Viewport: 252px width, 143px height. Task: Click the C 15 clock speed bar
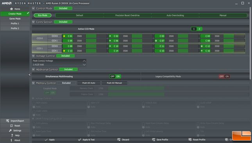(x=188, y=51)
